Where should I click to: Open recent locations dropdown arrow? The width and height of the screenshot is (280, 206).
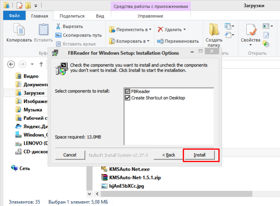32,64
